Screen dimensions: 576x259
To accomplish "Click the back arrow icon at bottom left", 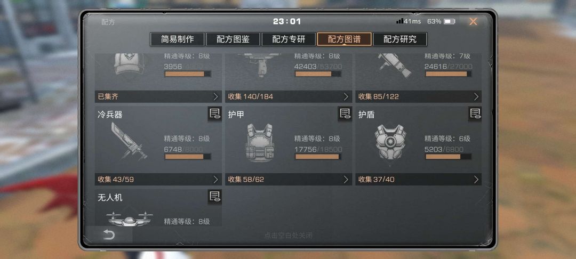I will 109,235.
